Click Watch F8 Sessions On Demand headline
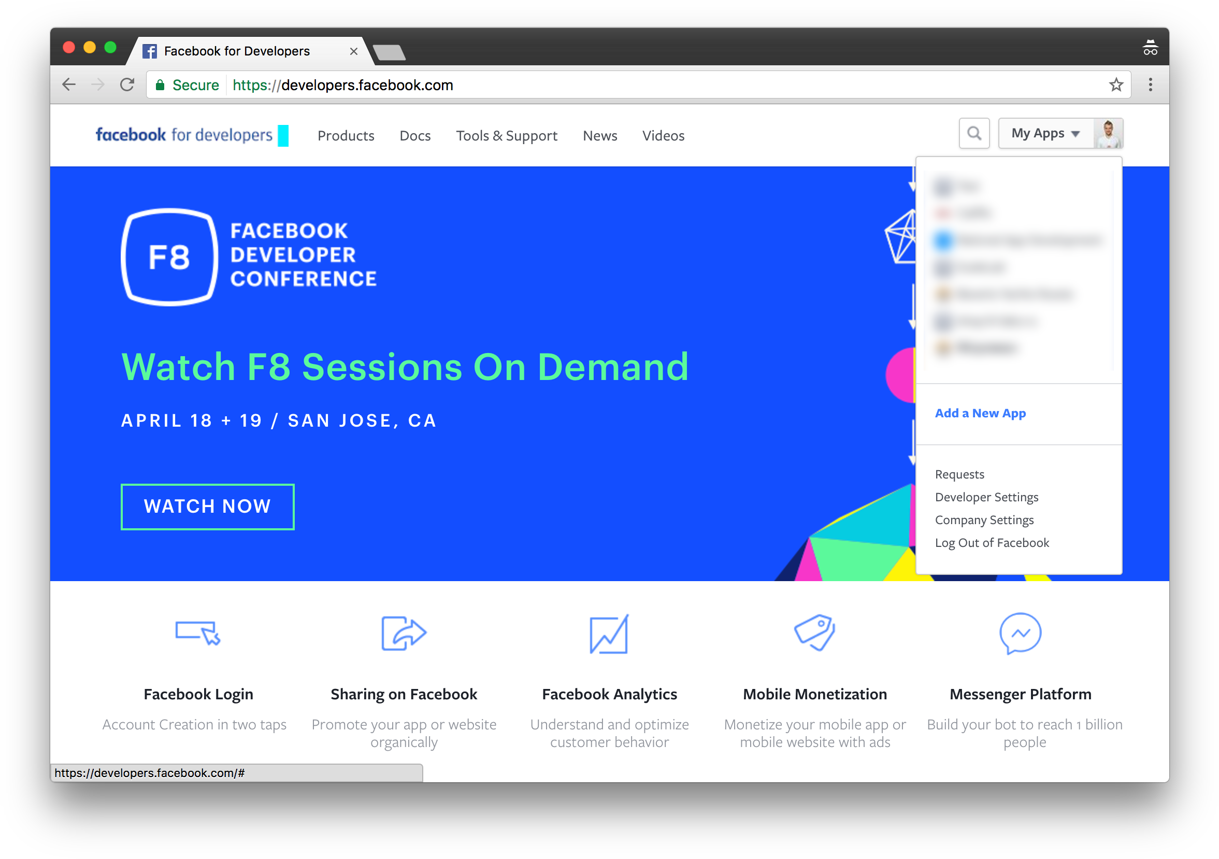Viewport: 1219px width, 859px height. [405, 367]
